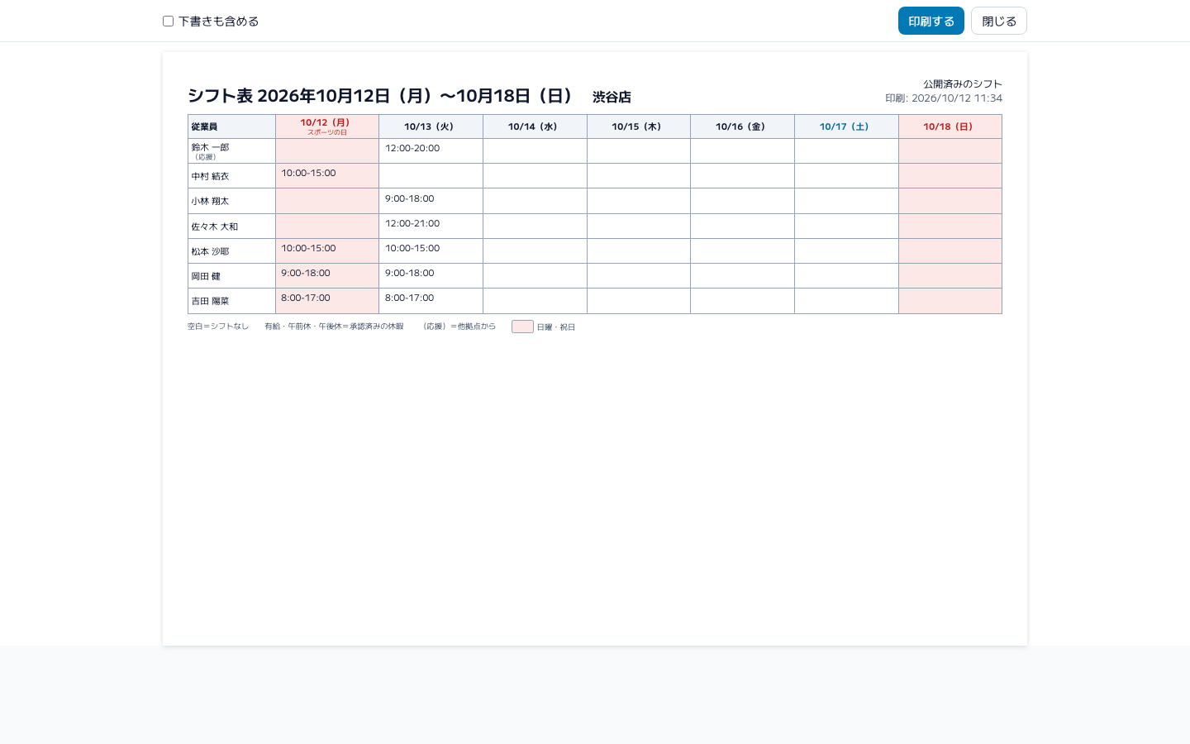Select the 10/13 (火) column header
The width and height of the screenshot is (1190, 744).
[x=431, y=126]
